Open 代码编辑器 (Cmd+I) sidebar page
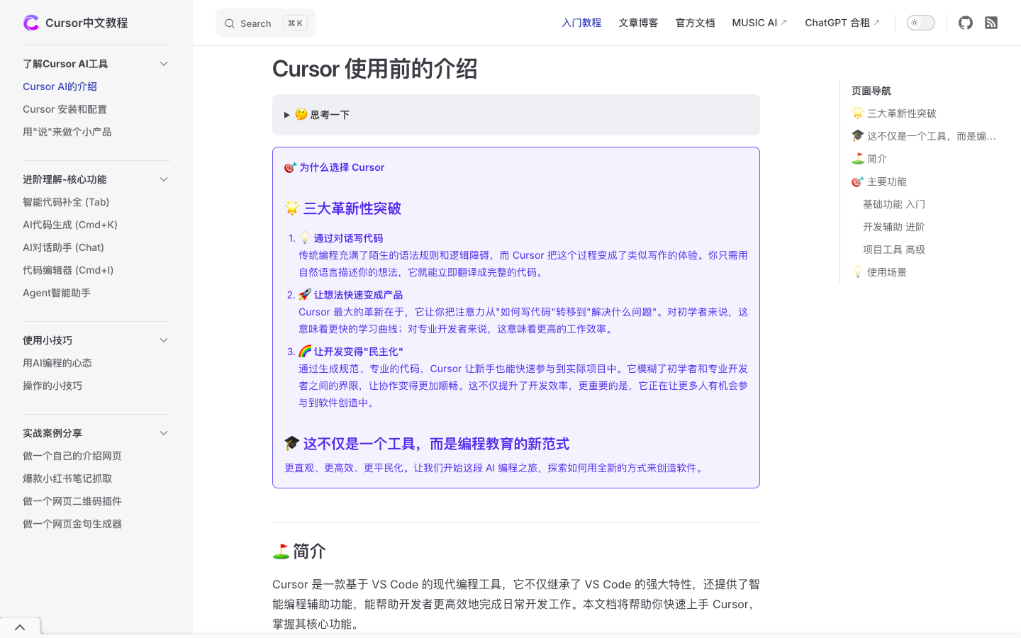Screen dimensions: 1021x638 point(68,270)
